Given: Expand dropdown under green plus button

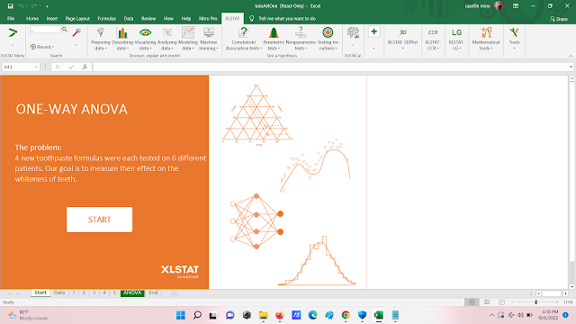Looking at the screenshot, I should [x=374, y=48].
